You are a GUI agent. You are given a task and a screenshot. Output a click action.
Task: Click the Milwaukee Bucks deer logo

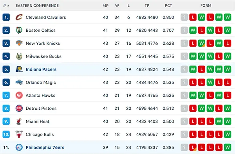19,56
